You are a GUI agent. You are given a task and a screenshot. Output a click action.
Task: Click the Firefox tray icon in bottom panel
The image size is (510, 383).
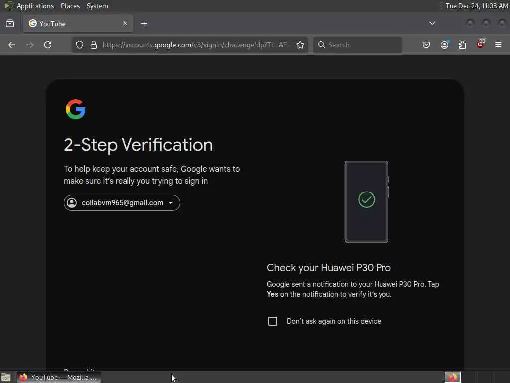tap(453, 377)
